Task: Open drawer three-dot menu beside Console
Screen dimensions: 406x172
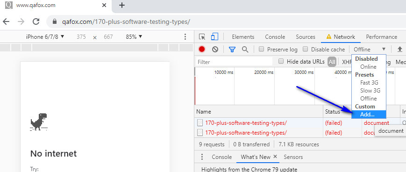Action: tap(202, 157)
